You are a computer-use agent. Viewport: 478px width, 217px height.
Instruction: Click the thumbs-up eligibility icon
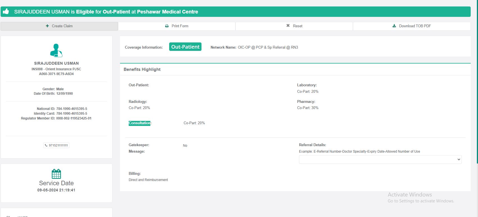(6, 12)
